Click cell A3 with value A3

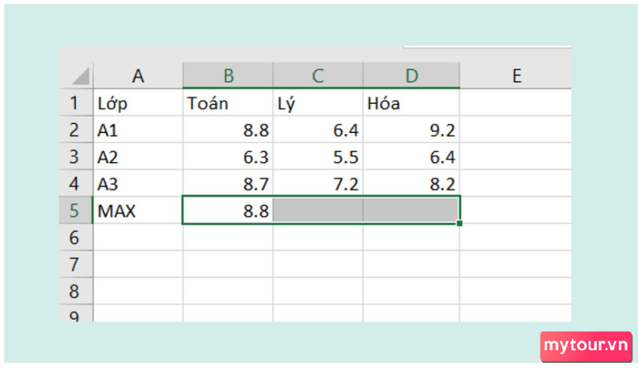coord(138,183)
